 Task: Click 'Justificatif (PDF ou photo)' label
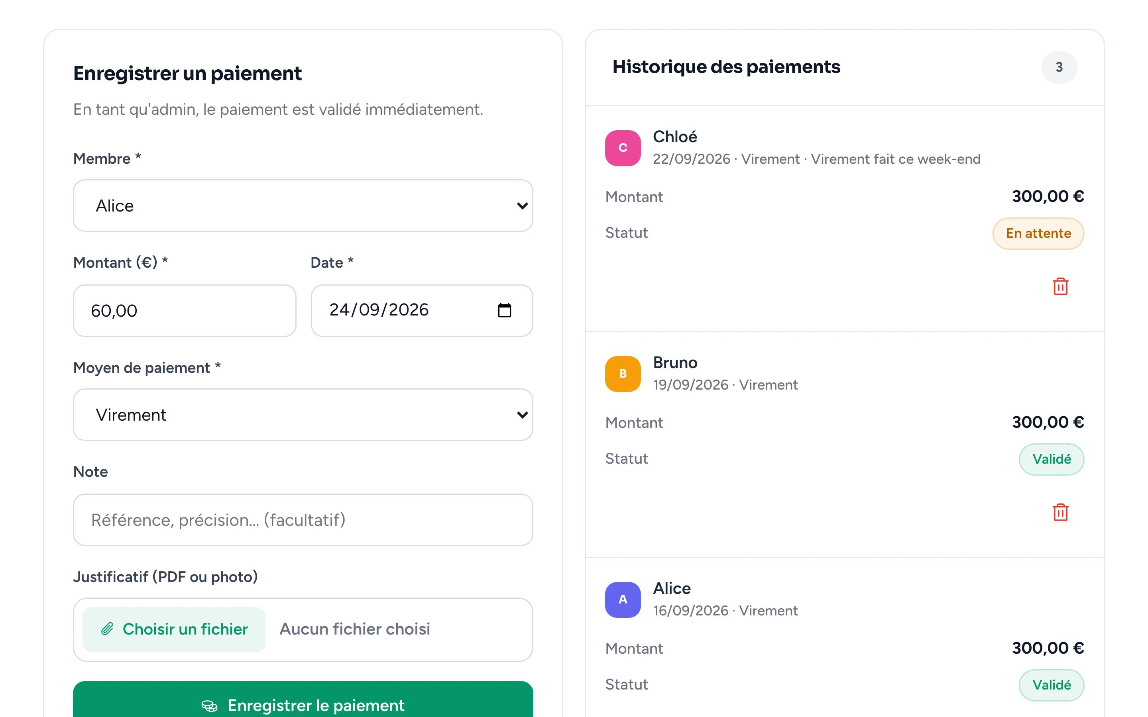coord(165,577)
